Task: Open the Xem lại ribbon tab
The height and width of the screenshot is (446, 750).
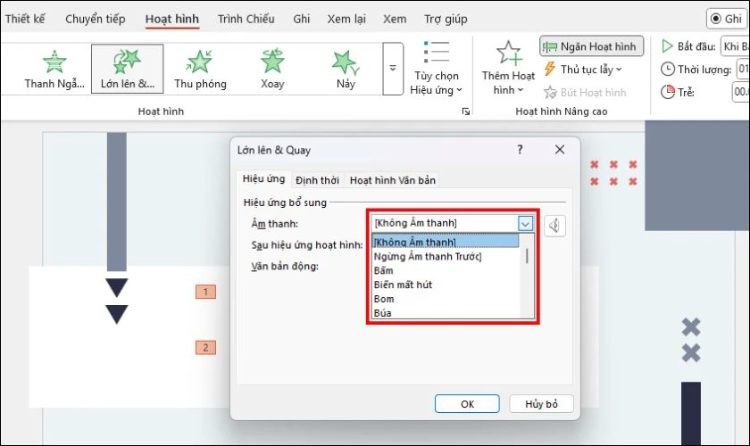Action: (x=346, y=19)
